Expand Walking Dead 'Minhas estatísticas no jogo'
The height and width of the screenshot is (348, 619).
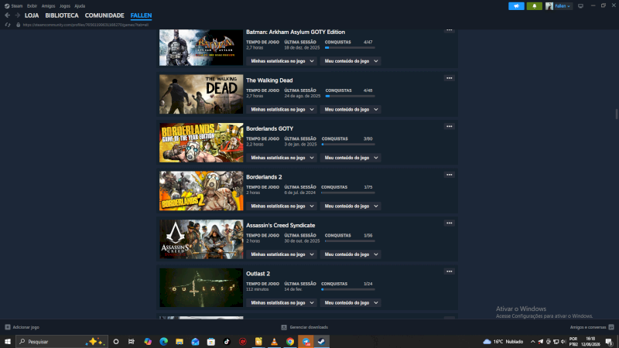coord(282,109)
